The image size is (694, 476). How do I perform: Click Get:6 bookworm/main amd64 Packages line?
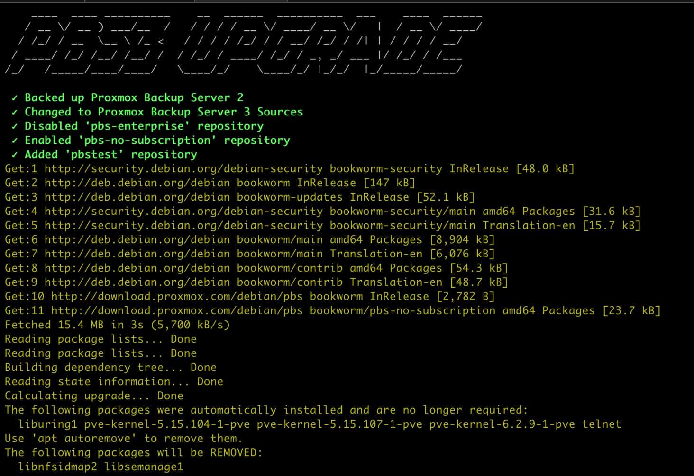(x=250, y=239)
